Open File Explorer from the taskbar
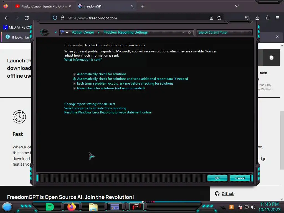The image size is (284, 213). pyautogui.click(x=93, y=207)
